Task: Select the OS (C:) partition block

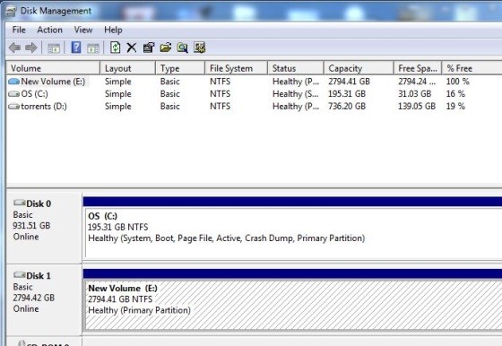Action: [292, 233]
